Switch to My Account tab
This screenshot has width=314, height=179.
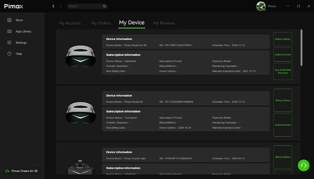click(x=70, y=23)
